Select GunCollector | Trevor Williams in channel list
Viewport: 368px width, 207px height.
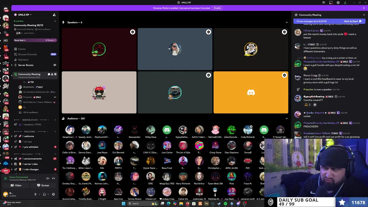point(37,102)
